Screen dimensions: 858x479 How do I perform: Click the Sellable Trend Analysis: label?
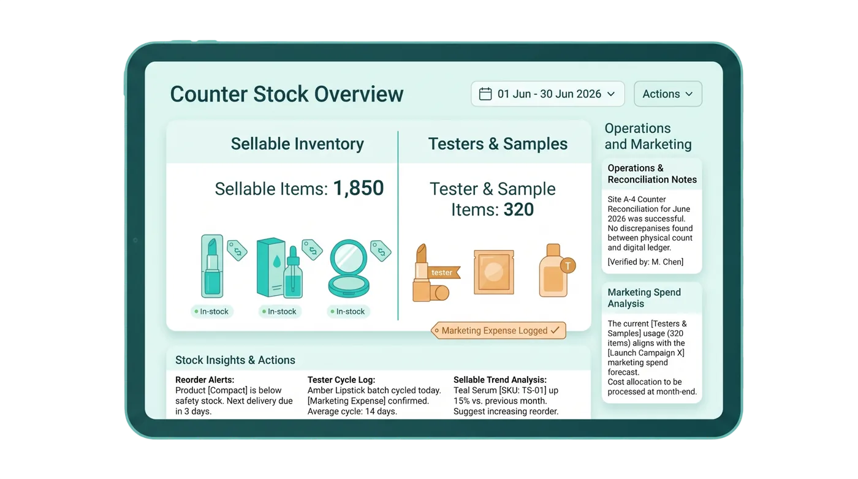tap(500, 380)
